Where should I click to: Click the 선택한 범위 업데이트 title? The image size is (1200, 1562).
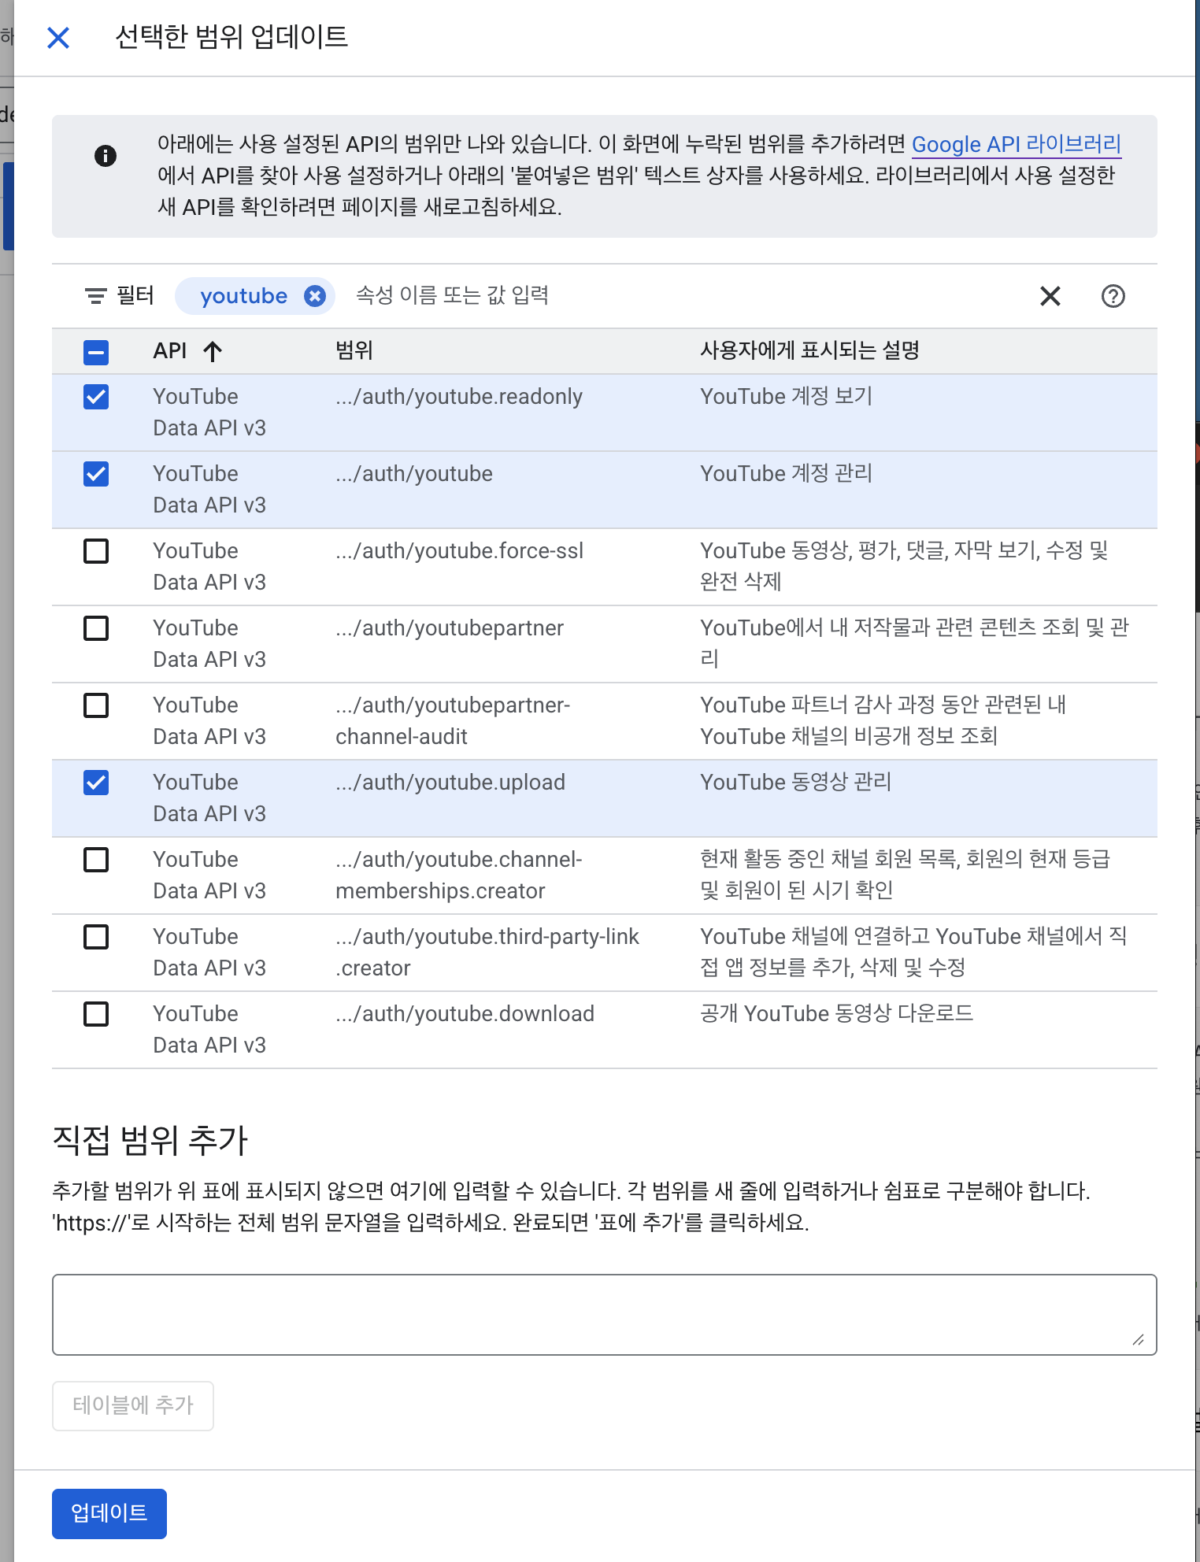pyautogui.click(x=231, y=37)
